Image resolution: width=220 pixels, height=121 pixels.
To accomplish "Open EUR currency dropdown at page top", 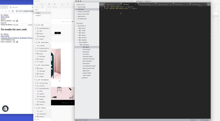I will (14, 21).
